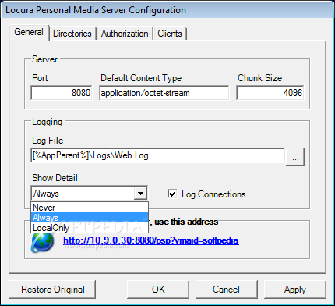335x306 pixels.
Task: Toggle the Log Connections checkbox
Action: click(x=172, y=194)
